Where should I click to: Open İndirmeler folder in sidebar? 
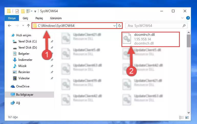[x=25, y=60]
